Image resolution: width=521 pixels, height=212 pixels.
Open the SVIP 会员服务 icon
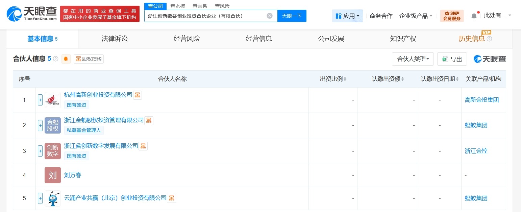(452, 16)
